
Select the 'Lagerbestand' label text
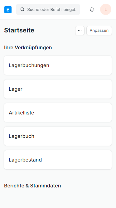(25, 160)
